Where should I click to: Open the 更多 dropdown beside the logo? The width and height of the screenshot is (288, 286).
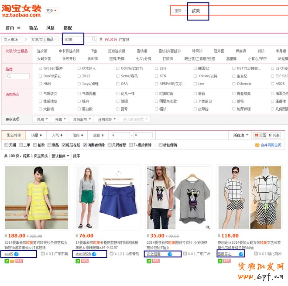(52, 10)
